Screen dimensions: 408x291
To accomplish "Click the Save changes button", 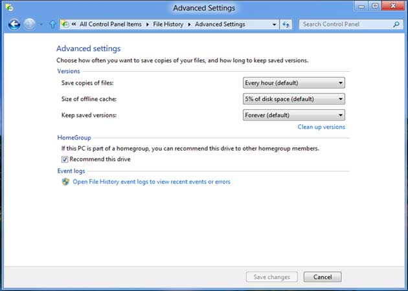I will pos(271,277).
